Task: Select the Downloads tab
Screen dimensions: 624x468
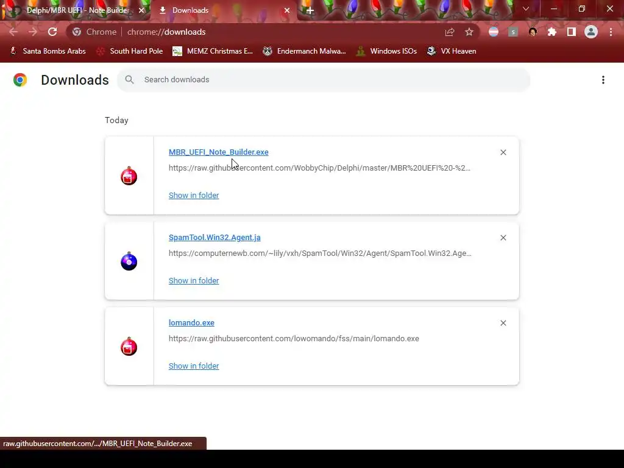Action: pyautogui.click(x=223, y=10)
